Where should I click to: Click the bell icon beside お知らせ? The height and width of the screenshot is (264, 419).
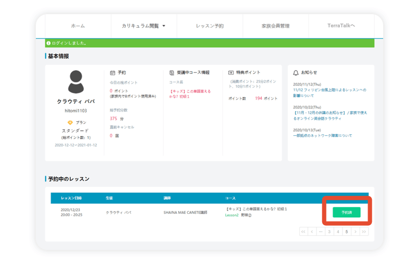pos(296,73)
